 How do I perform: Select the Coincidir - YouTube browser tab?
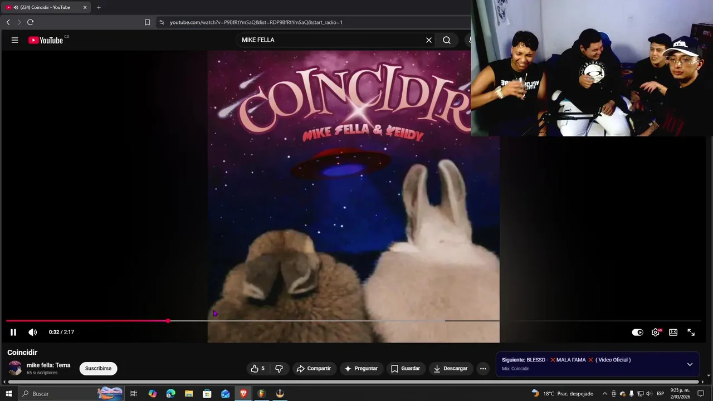(x=46, y=7)
